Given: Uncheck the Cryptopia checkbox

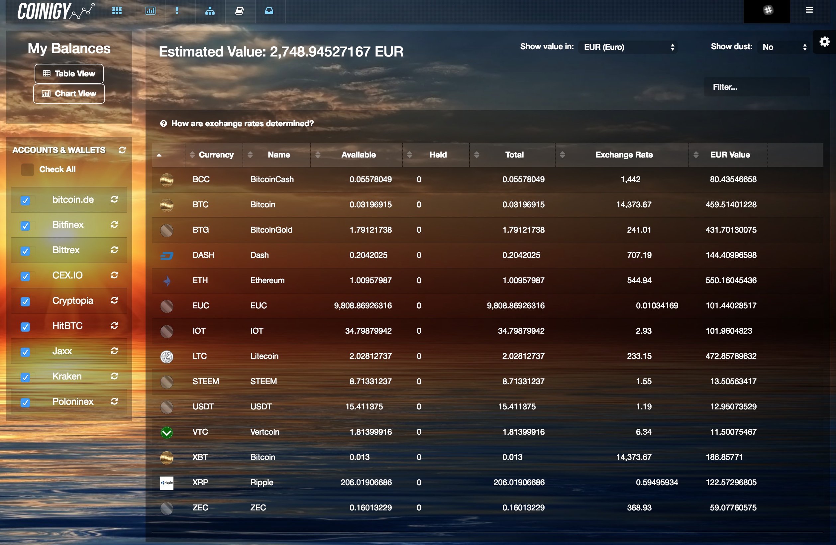Looking at the screenshot, I should point(25,302).
